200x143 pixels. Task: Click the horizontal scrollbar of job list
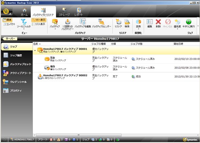pyautogui.click(x=79, y=135)
